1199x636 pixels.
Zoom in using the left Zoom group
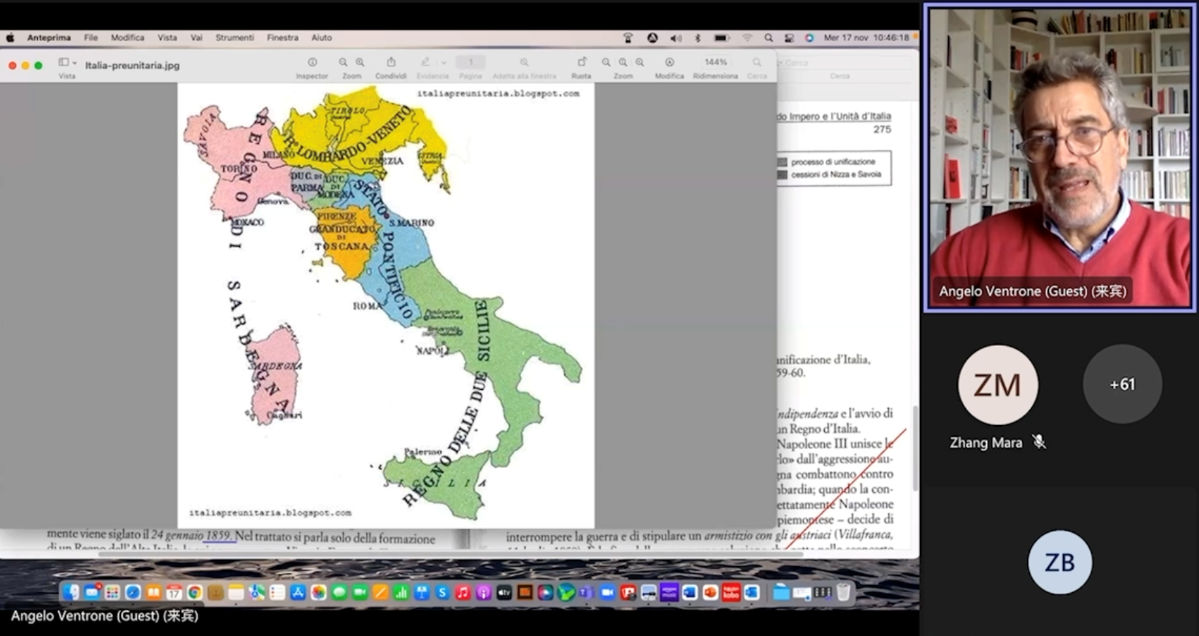pyautogui.click(x=360, y=63)
